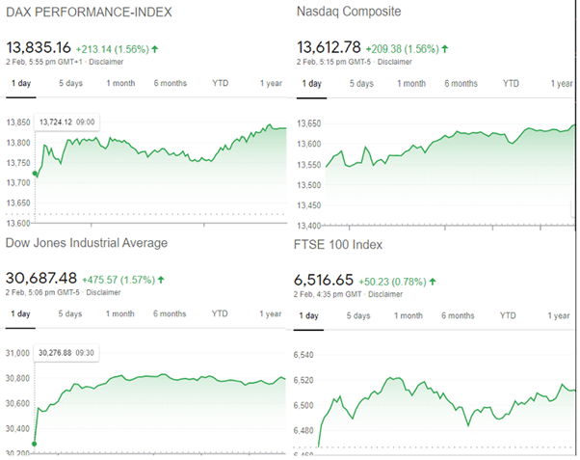Click the DAX chart 09:00 start marker dot
The image size is (580, 460).
pos(35,174)
